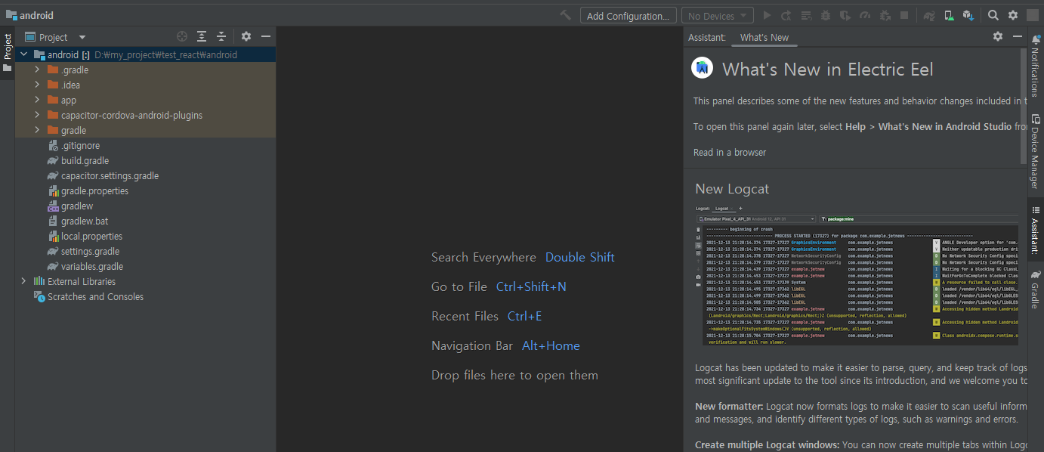Click the Run app play icon
Screen dimensions: 1044x452
[x=768, y=15]
